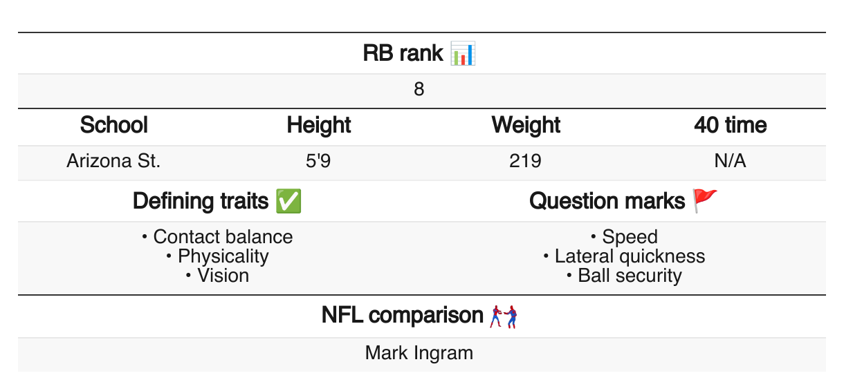Image resolution: width=844 pixels, height=391 pixels.
Task: Select the 40 time column header
Action: pos(731,125)
